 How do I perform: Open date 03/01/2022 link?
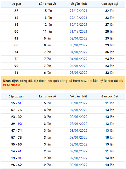click(x=78, y=45)
